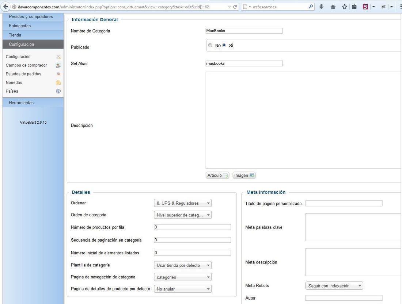Screen dimensions: 402x304
Task: Click Meta descripción text area
Action: pyautogui.click(x=353, y=262)
